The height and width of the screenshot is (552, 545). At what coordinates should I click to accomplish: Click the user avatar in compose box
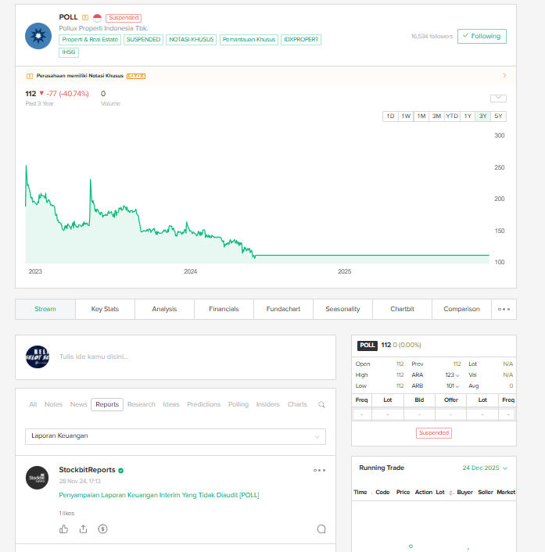pyautogui.click(x=38, y=357)
